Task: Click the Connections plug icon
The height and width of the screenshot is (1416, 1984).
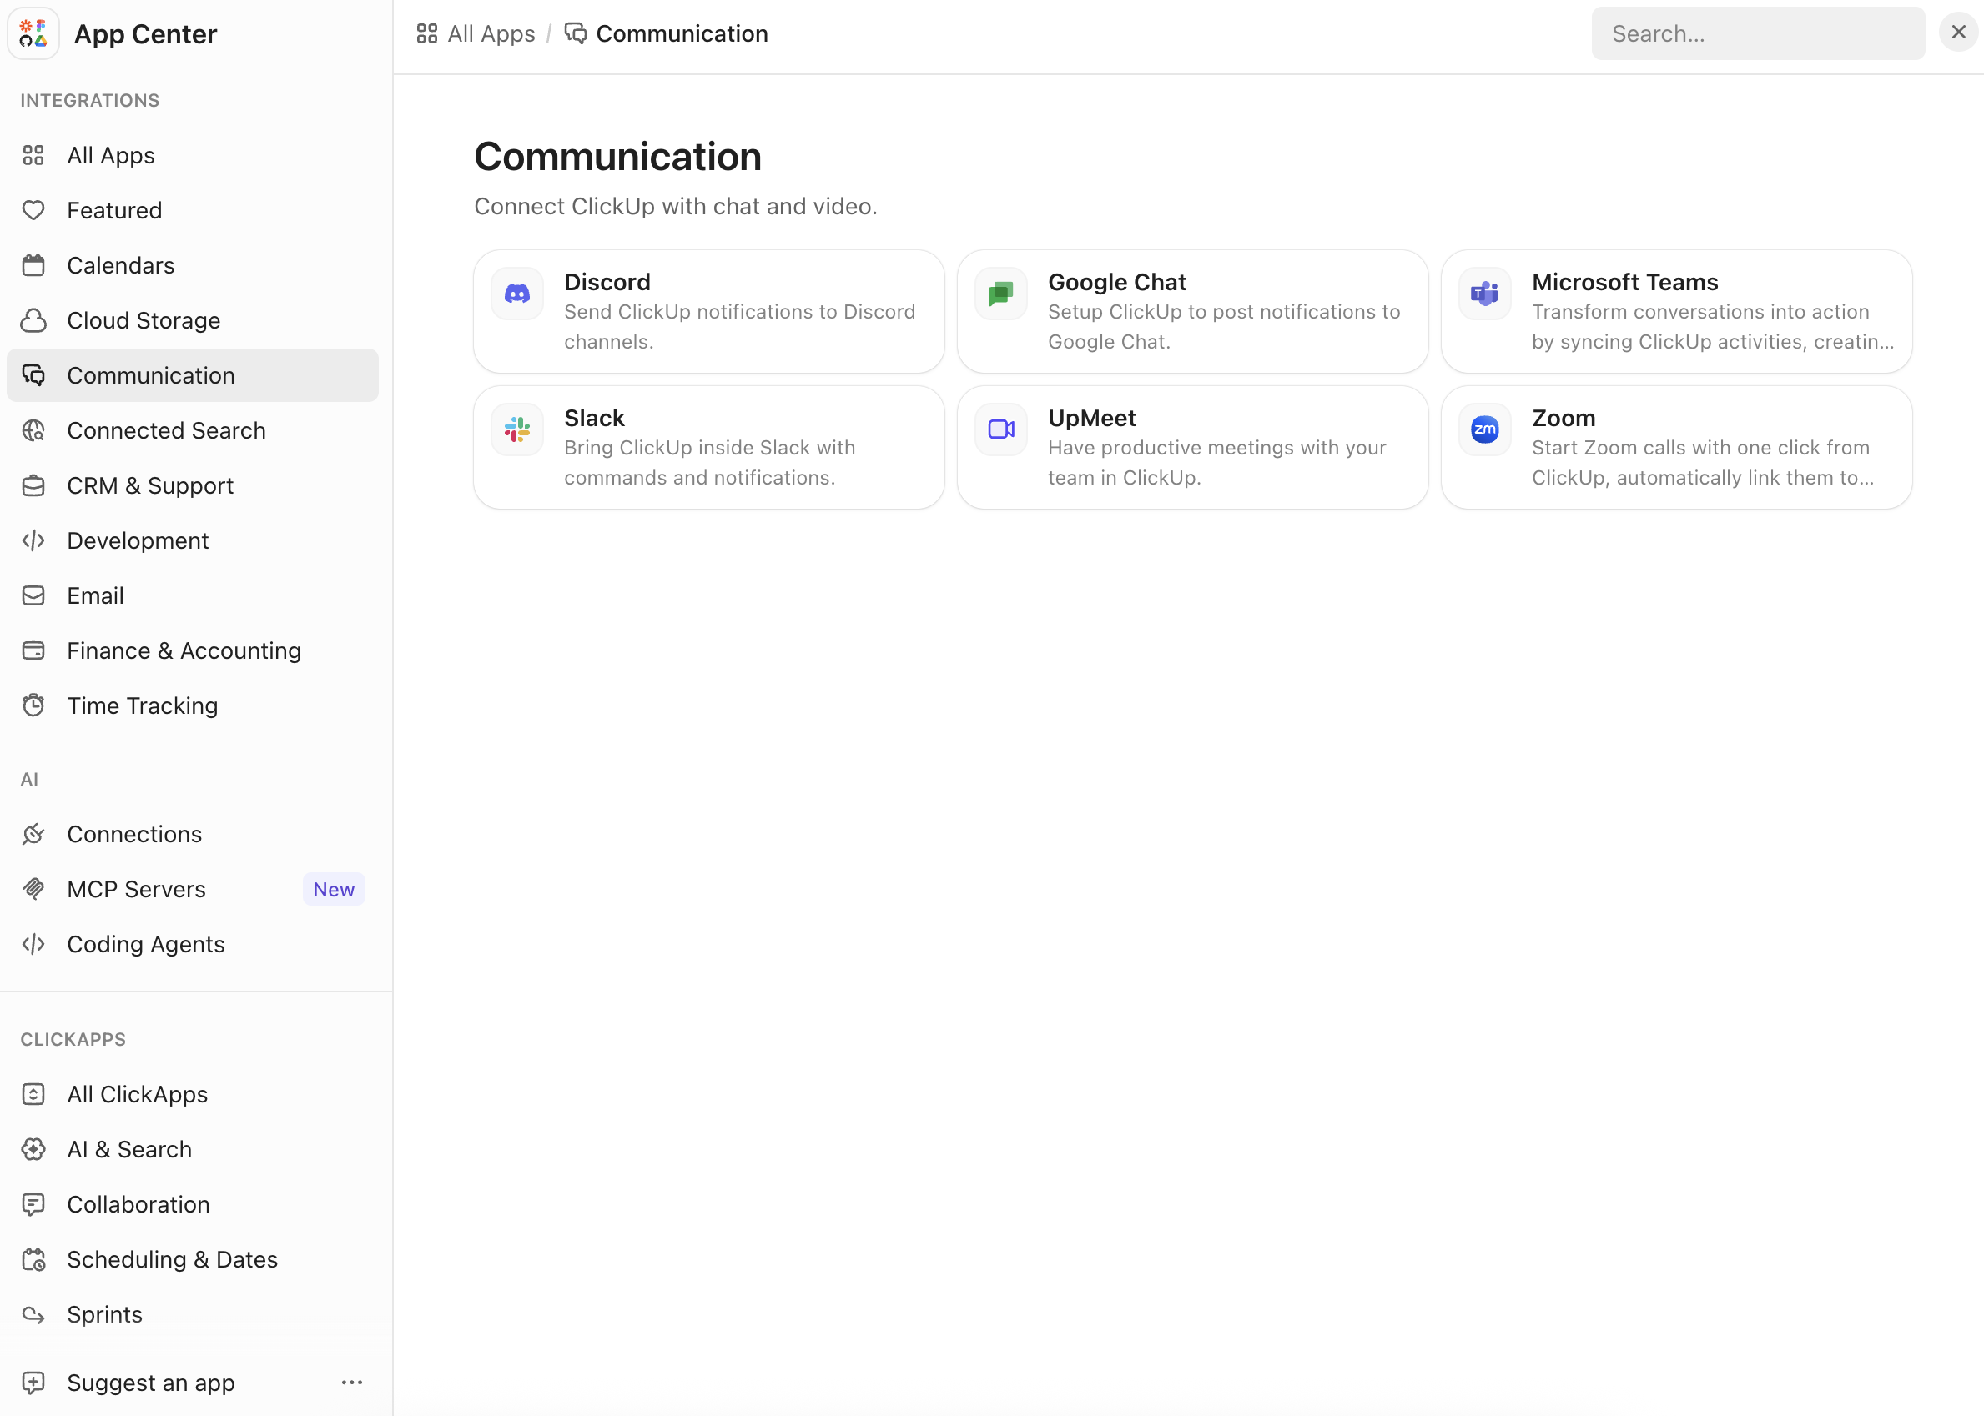Action: pyautogui.click(x=33, y=834)
